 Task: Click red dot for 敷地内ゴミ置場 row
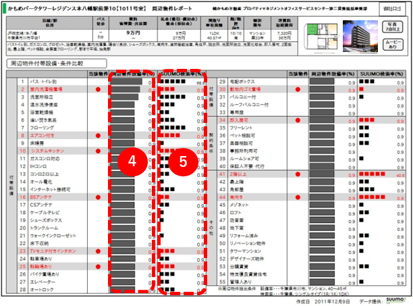click(x=298, y=89)
